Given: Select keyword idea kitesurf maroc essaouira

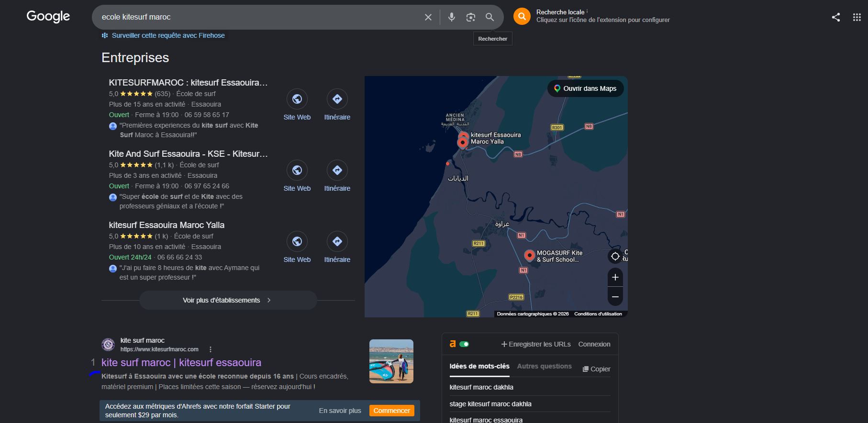Looking at the screenshot, I should coord(486,420).
